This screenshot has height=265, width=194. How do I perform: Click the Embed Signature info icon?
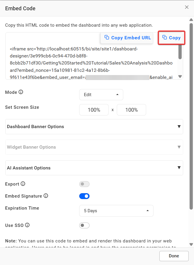click(46, 196)
